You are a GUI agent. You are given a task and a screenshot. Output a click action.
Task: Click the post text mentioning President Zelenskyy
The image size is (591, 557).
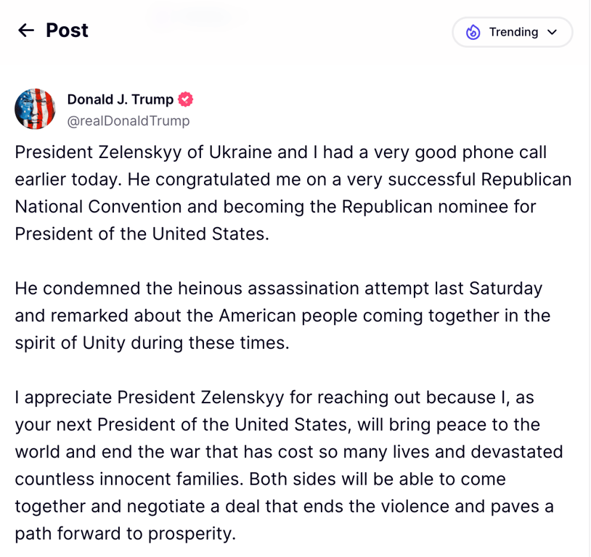tap(290, 193)
